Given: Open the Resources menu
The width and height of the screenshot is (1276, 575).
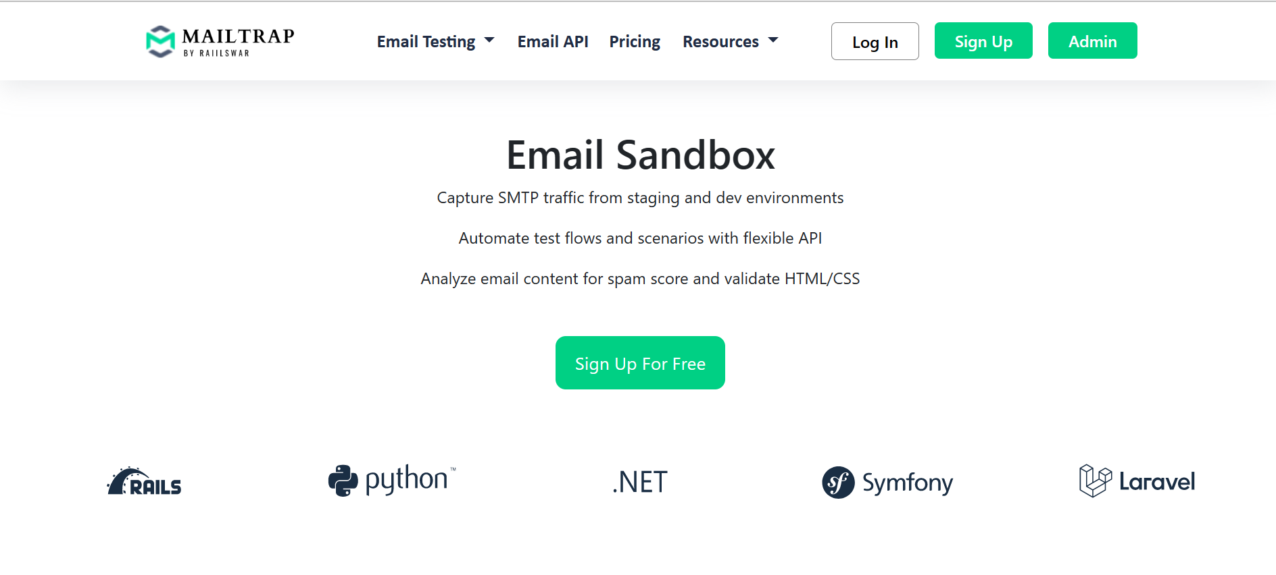Looking at the screenshot, I should pyautogui.click(x=720, y=42).
